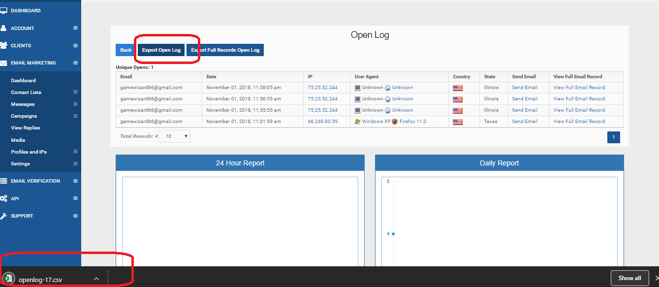Open View Full Email Record for 11:56:55 am
This screenshot has height=287, width=659.
(579, 99)
